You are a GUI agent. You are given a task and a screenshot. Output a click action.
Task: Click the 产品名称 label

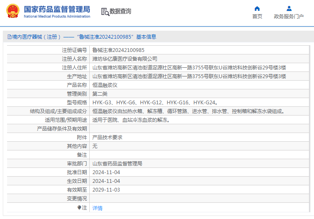coord(77,85)
